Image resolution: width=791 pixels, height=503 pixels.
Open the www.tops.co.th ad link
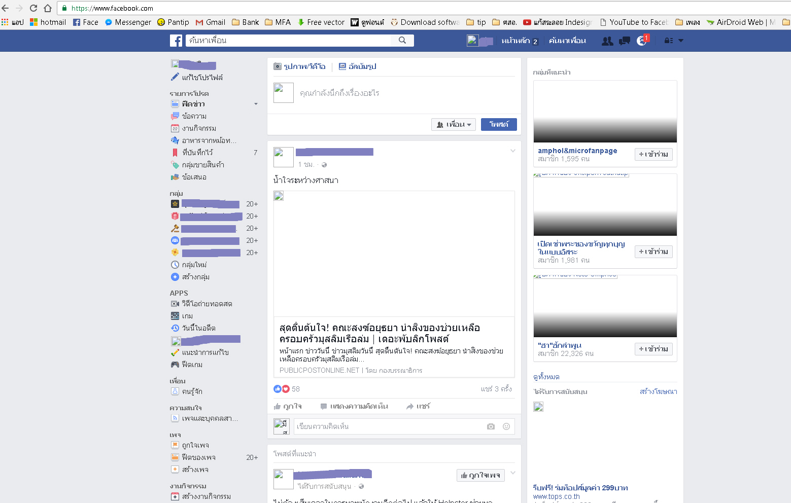(556, 496)
